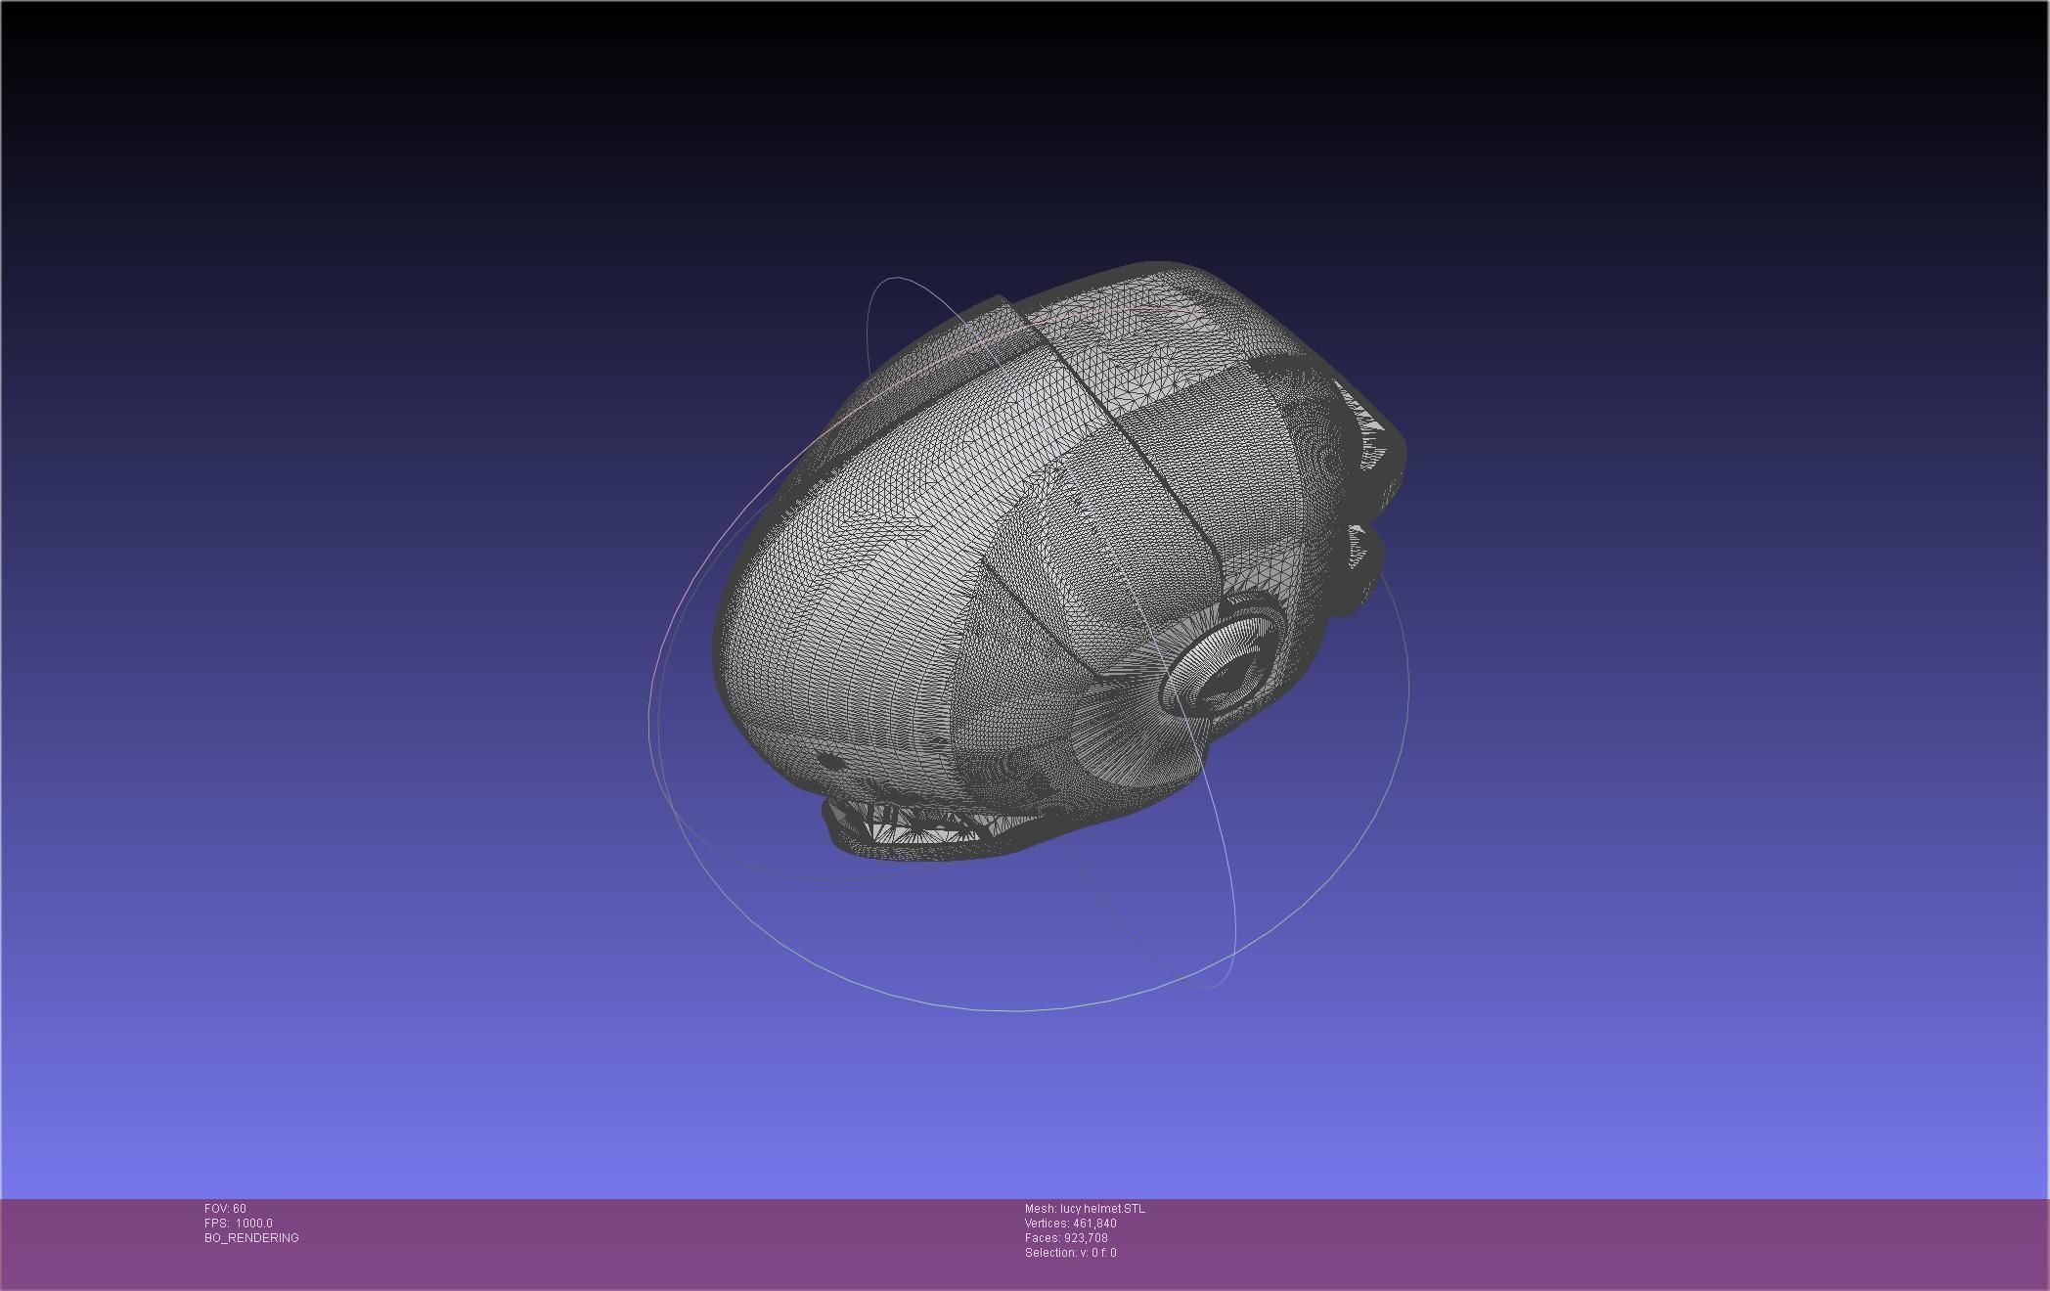Click the FPS: 1000.0 readout

tap(238, 1224)
